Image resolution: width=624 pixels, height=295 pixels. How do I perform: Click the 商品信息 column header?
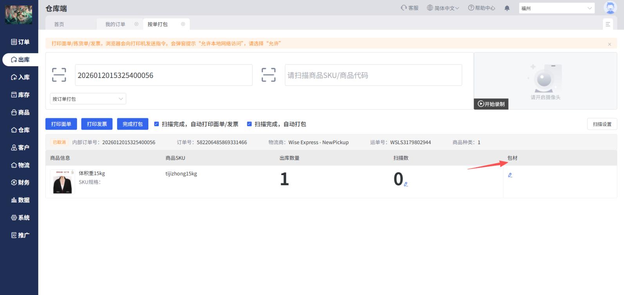(60, 158)
